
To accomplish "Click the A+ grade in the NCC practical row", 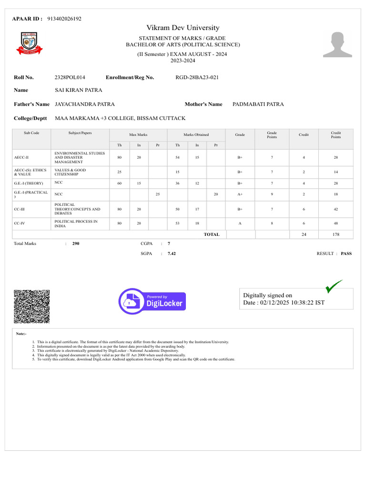I will tap(240, 194).
